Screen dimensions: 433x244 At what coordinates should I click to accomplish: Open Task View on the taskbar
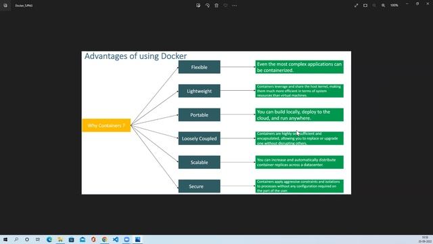[x=38, y=239]
